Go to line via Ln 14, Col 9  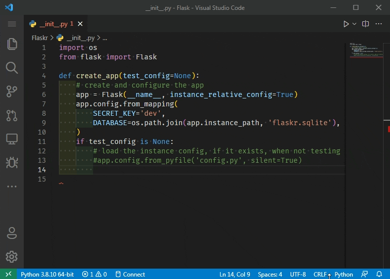235,274
